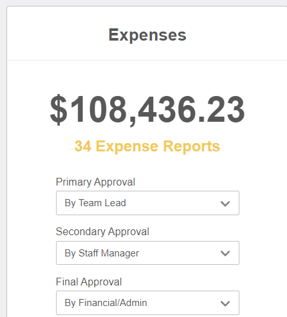This screenshot has width=287, height=317.
Task: Click the selected value text By Staff Manager
Action: [x=102, y=253]
